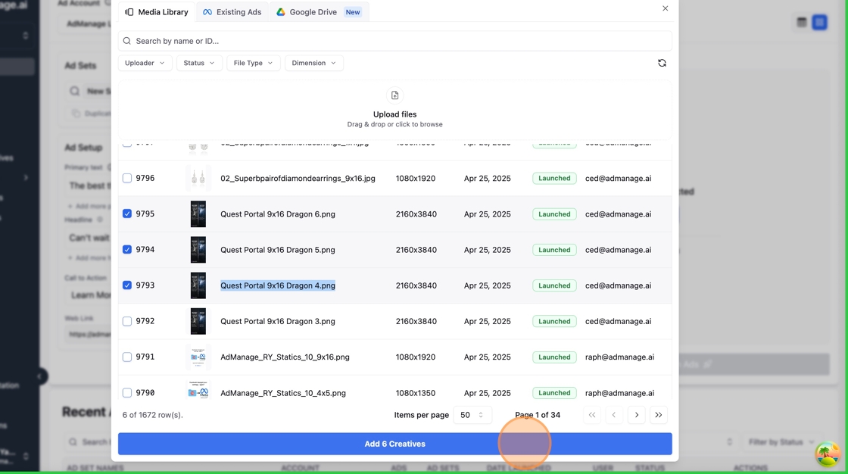This screenshot has height=474, width=848.
Task: Close the media library dialog
Action: click(x=666, y=8)
